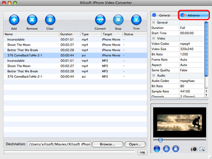Sort by Status column header

pyautogui.click(x=135, y=34)
